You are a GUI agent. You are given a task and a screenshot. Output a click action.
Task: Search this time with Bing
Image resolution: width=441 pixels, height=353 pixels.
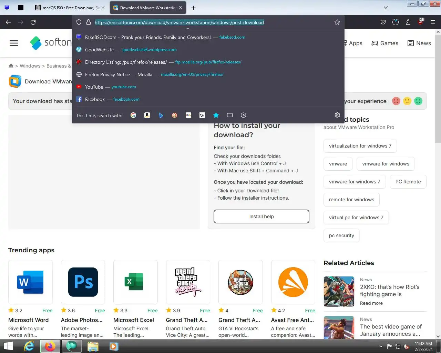pos(161,115)
